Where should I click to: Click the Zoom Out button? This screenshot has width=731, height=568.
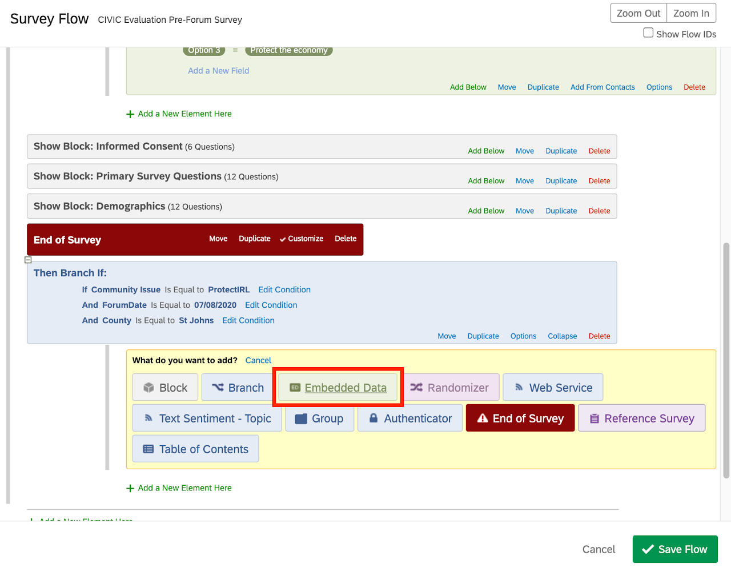[x=638, y=13]
